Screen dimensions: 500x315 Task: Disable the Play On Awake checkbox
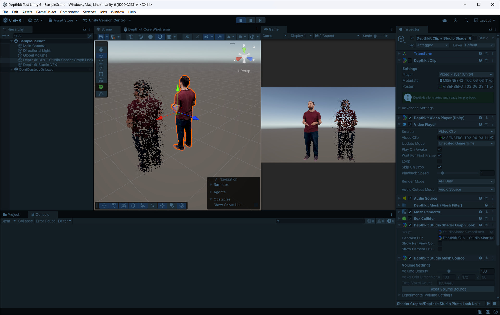(440, 149)
